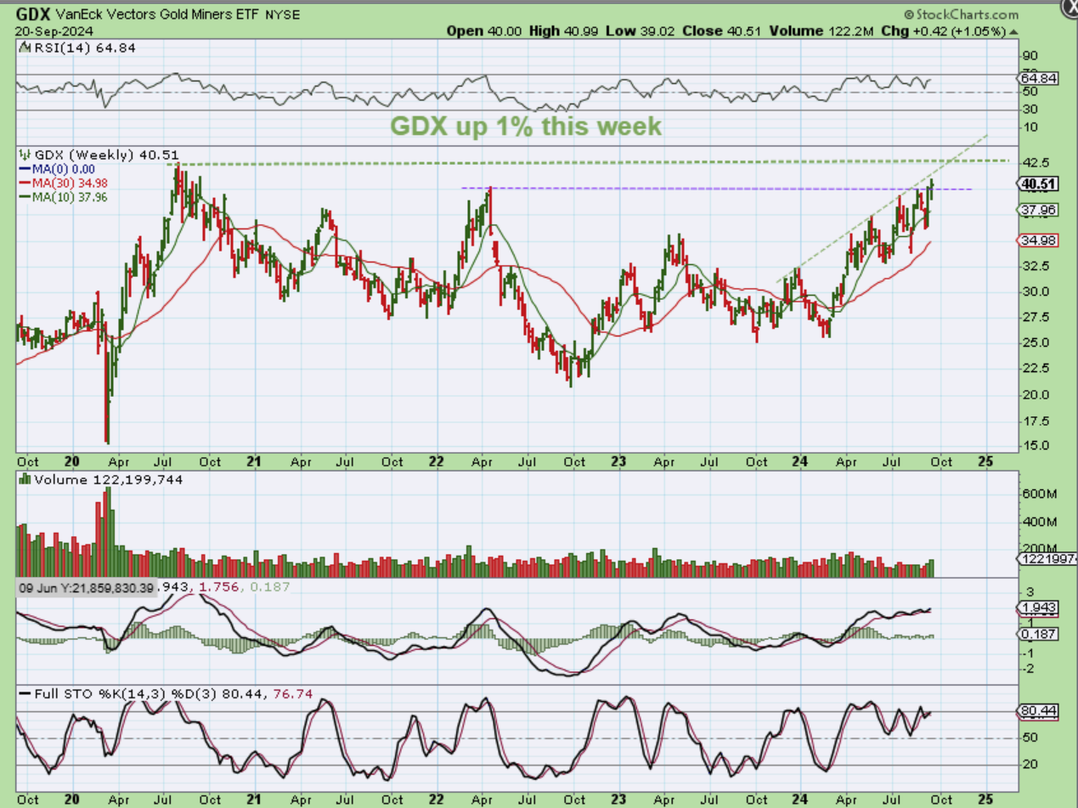Click the GDX ticker symbol in the title

(32, 14)
